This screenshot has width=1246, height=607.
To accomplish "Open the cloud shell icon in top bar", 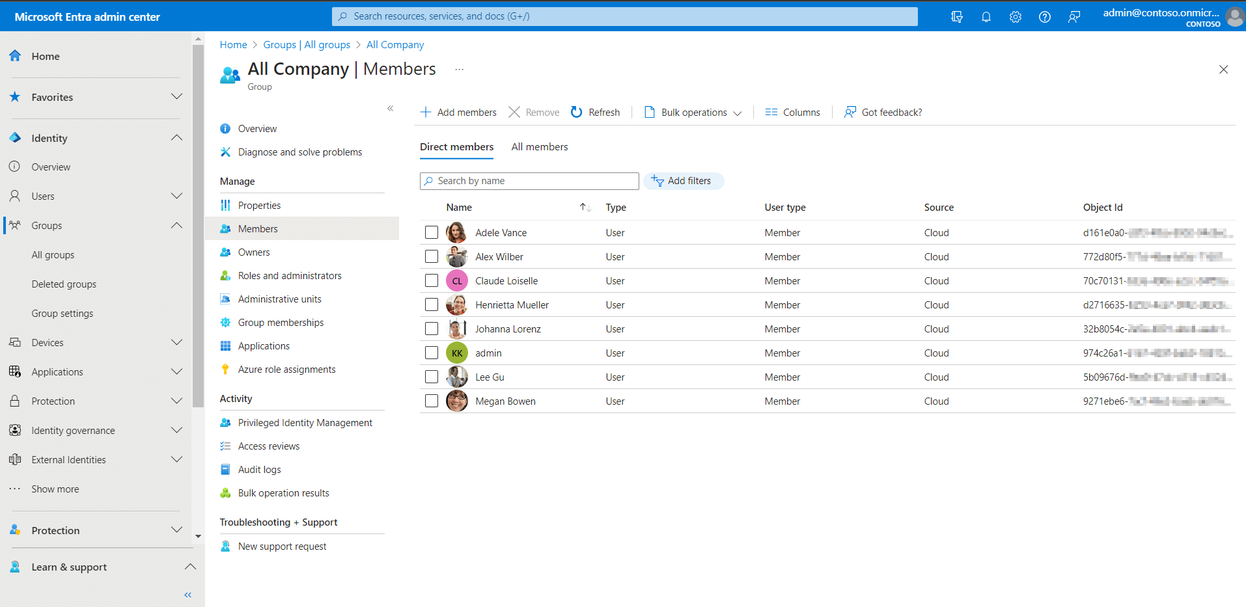I will pos(956,16).
